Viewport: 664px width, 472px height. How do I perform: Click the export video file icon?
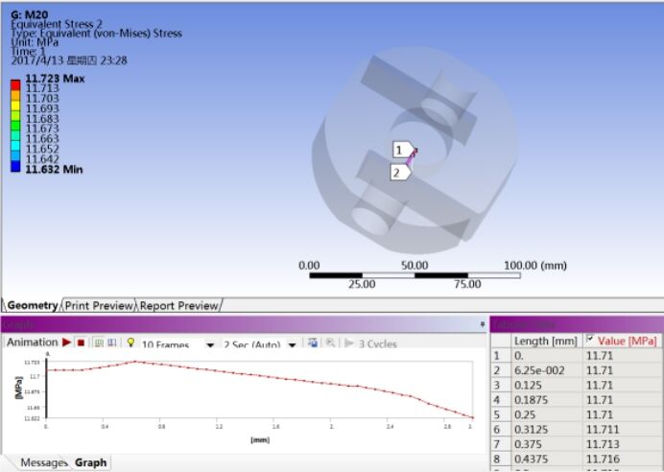click(314, 342)
